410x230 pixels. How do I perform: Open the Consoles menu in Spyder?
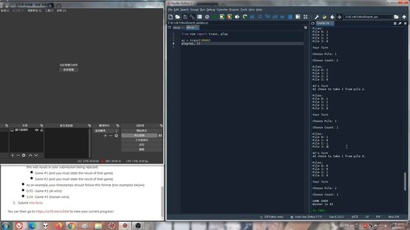[222, 10]
